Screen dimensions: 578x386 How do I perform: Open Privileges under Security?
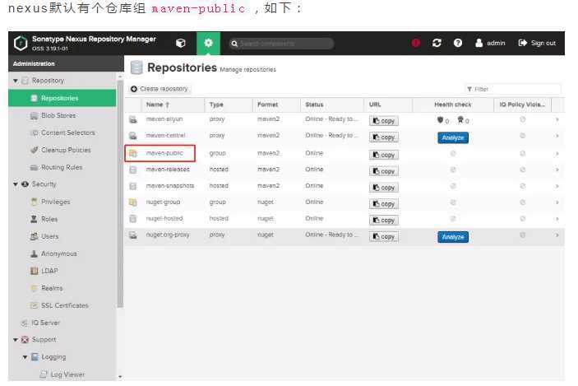pos(55,202)
